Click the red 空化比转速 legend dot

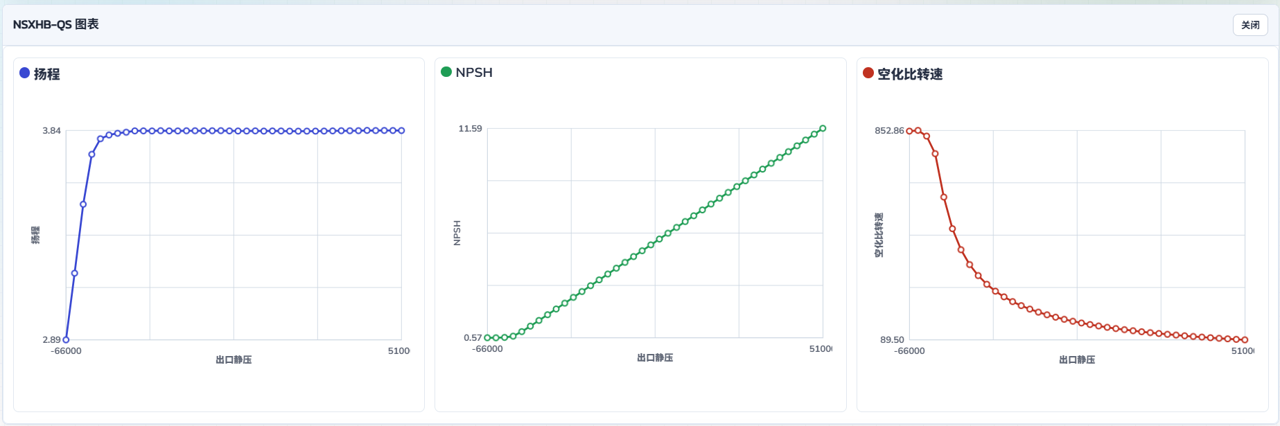(x=868, y=73)
